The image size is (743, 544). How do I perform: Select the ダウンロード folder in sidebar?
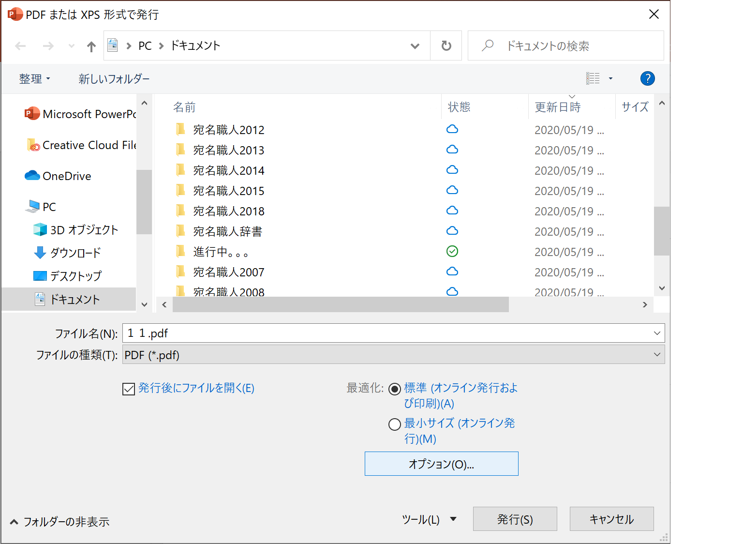click(75, 253)
